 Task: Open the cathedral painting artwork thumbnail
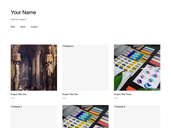click(34, 68)
